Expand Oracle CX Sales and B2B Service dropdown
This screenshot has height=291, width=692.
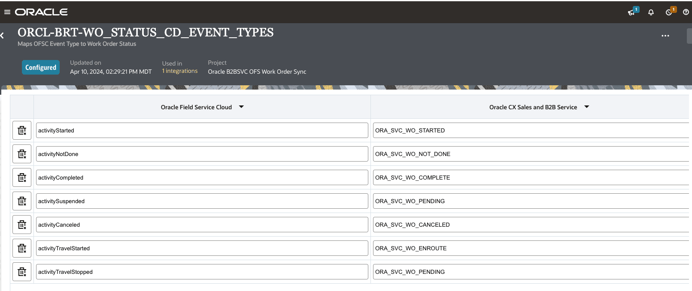587,107
